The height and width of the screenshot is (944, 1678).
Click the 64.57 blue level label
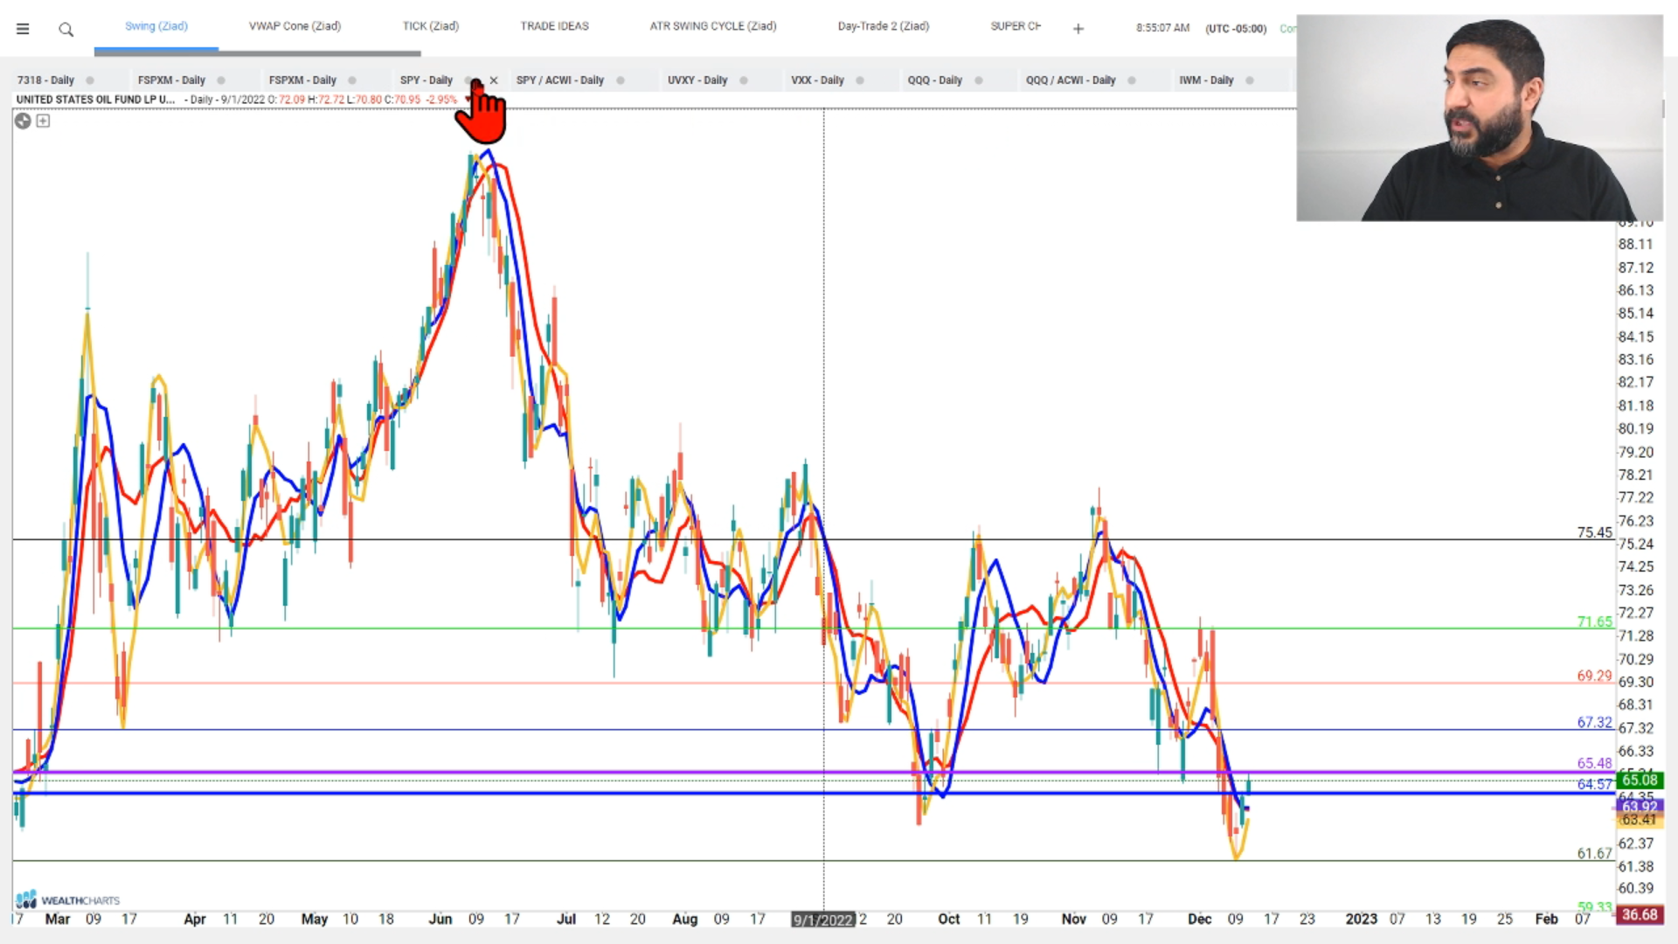pyautogui.click(x=1594, y=784)
